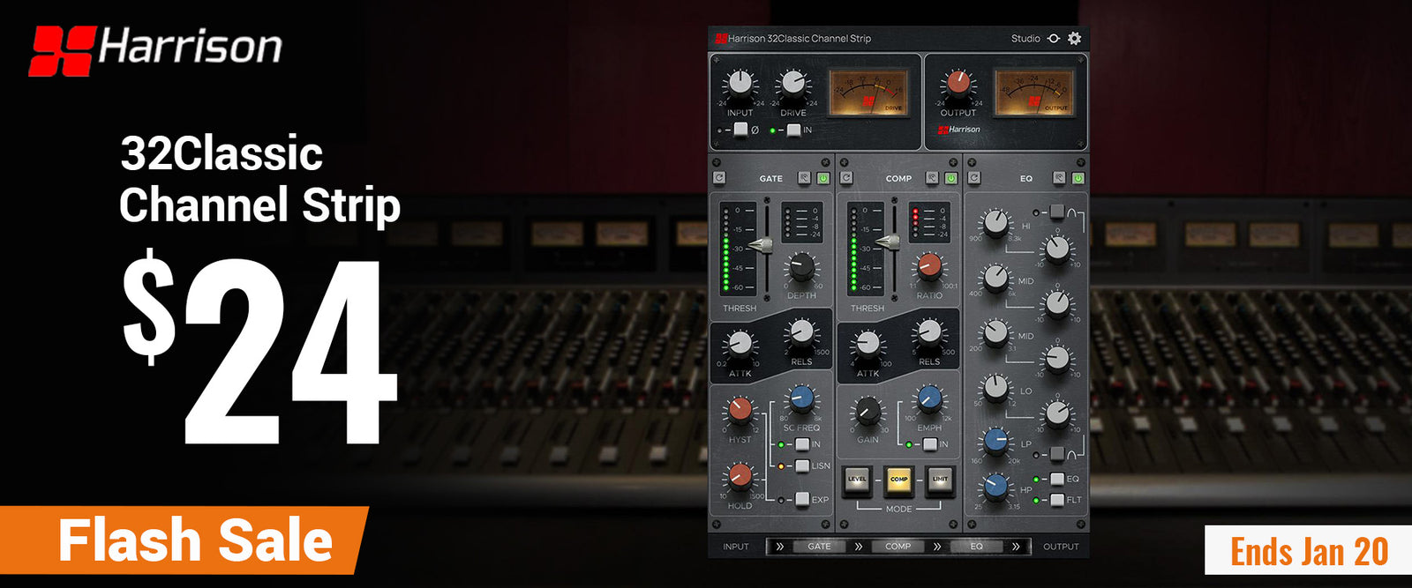Enable the gate LISN sidechain listen switch
The width and height of the screenshot is (1412, 588).
pyautogui.click(x=801, y=465)
